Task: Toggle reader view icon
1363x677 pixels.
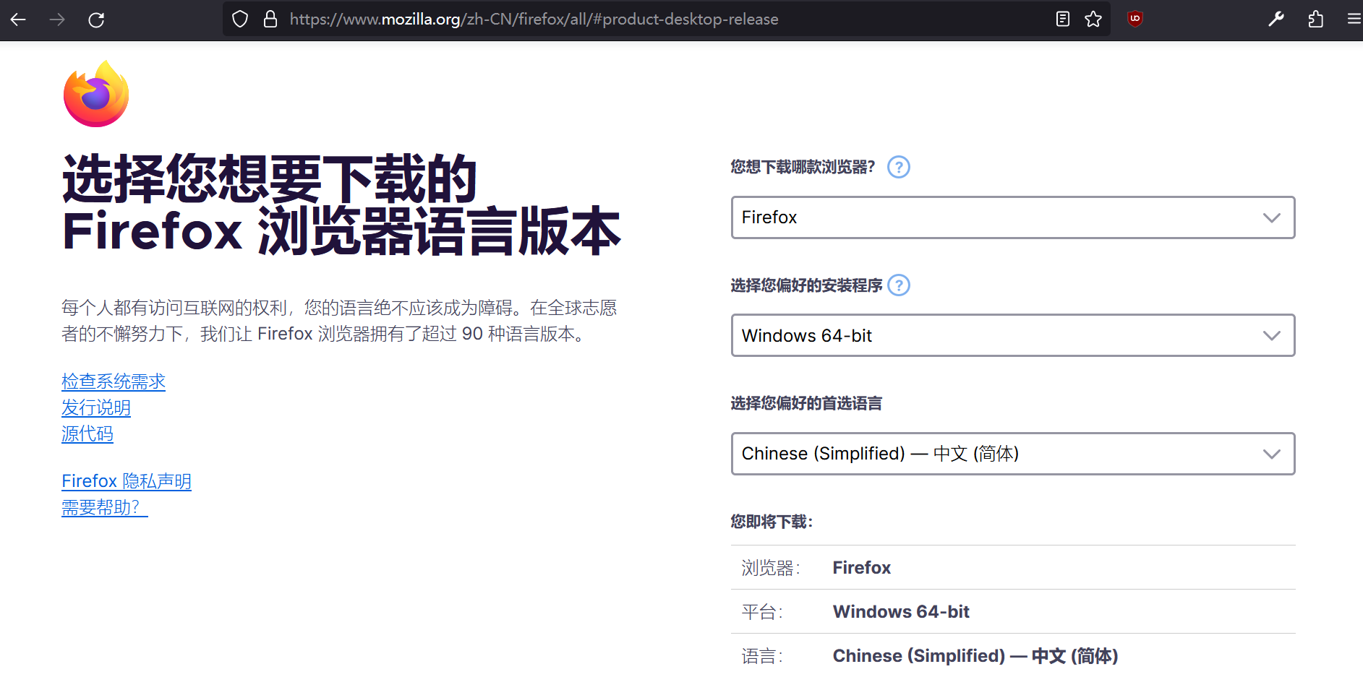Action: click(1062, 20)
